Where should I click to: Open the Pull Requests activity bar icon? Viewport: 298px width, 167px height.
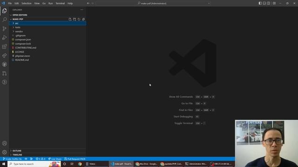point(4,73)
